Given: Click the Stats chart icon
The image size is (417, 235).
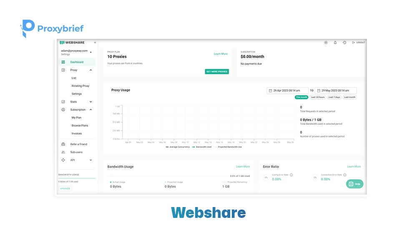Looking at the screenshot, I should click(x=63, y=102).
